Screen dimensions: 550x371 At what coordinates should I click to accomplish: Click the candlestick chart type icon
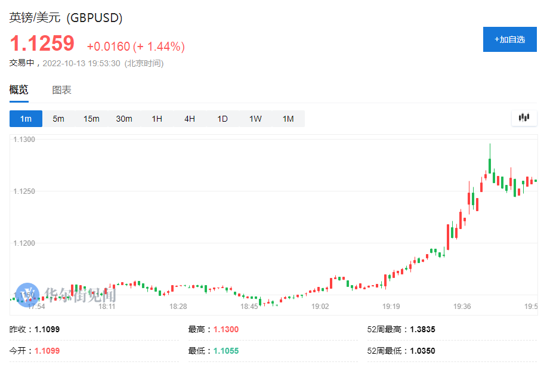[x=524, y=118]
